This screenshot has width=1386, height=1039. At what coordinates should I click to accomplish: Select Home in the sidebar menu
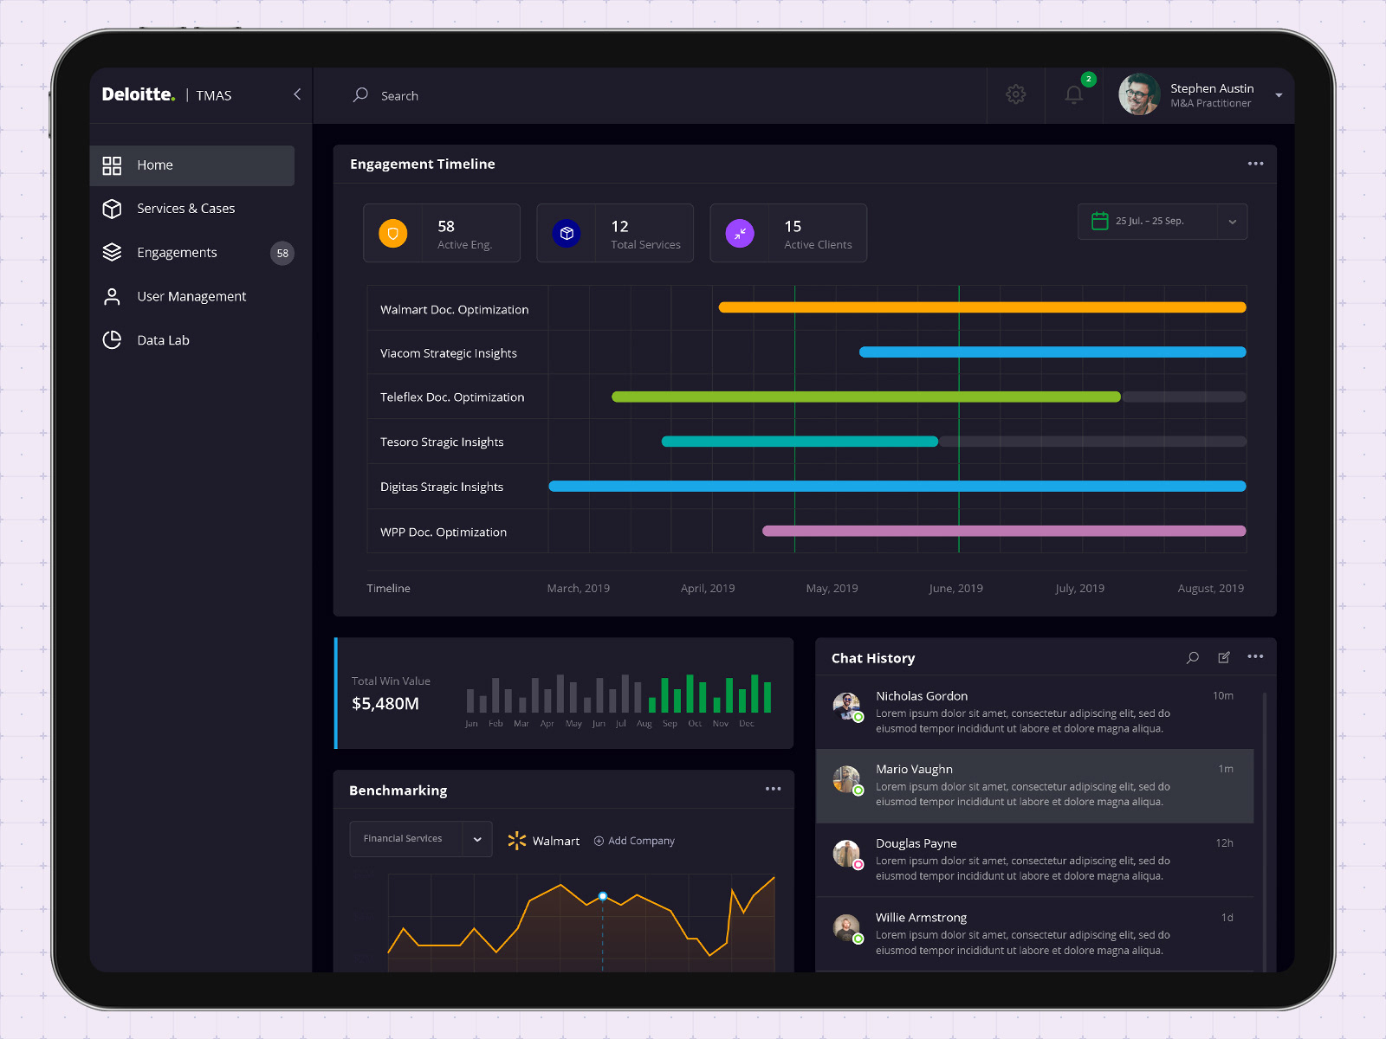point(192,165)
